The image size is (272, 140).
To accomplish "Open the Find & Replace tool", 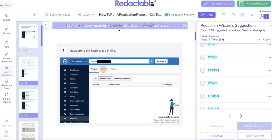I will tap(7, 98).
